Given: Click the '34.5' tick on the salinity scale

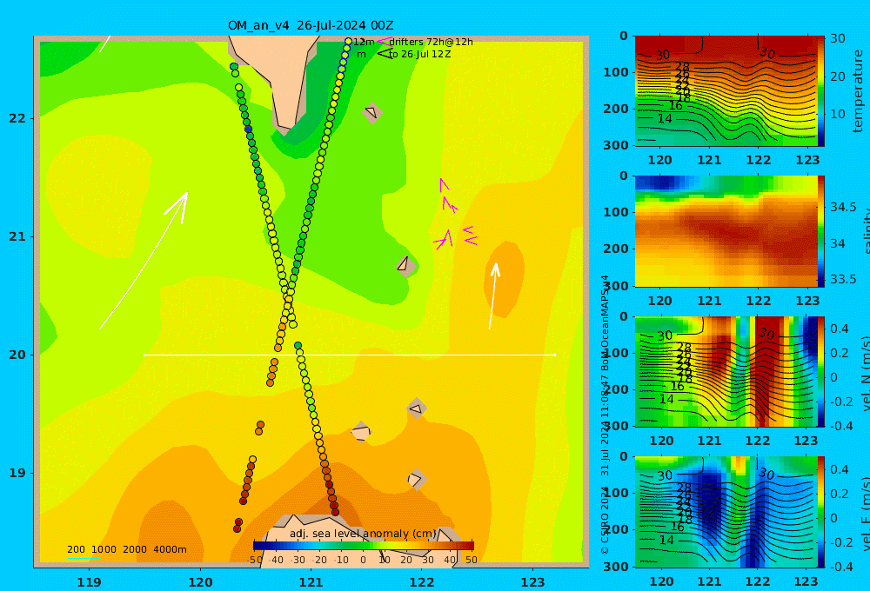Looking at the screenshot, I should pyautogui.click(x=843, y=208).
